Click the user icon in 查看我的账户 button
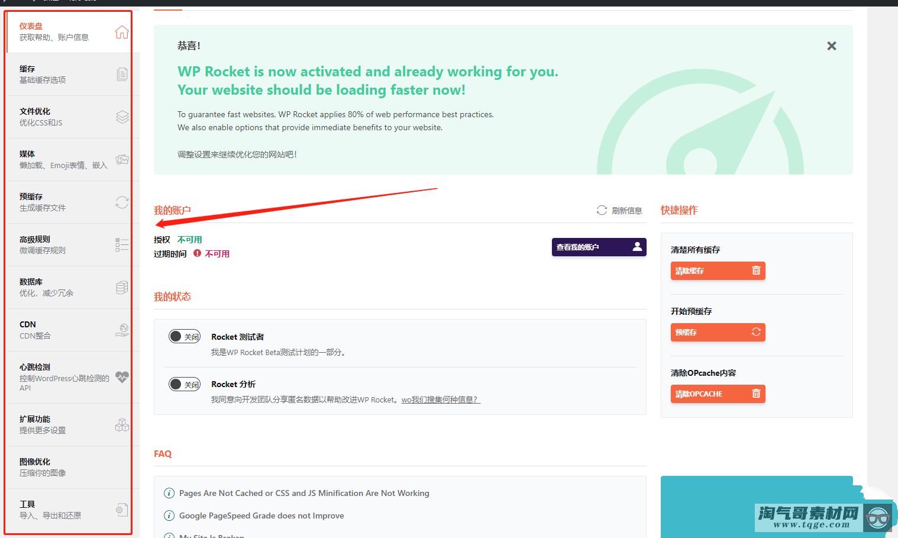This screenshot has height=538, width=898. (x=637, y=247)
